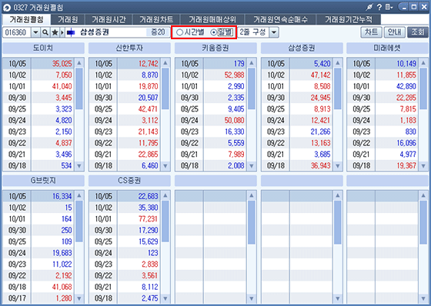Select the 거래원결합 tab

click(26, 19)
